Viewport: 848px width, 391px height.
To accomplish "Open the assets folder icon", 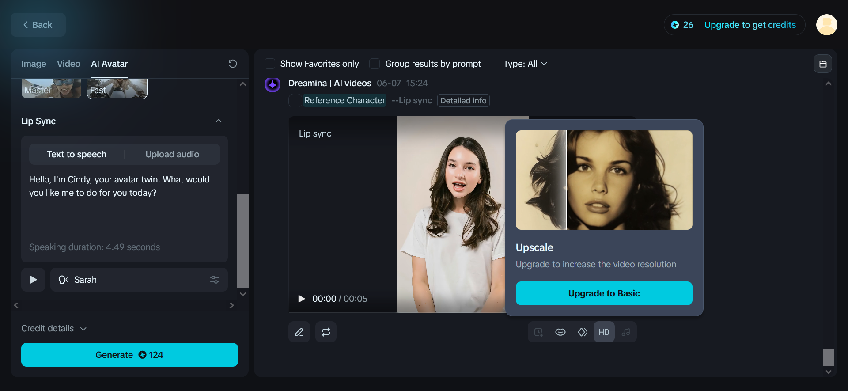I will [x=823, y=64].
